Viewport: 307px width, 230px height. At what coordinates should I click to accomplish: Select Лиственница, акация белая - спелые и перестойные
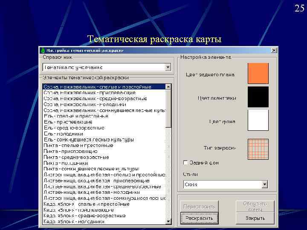point(104,175)
